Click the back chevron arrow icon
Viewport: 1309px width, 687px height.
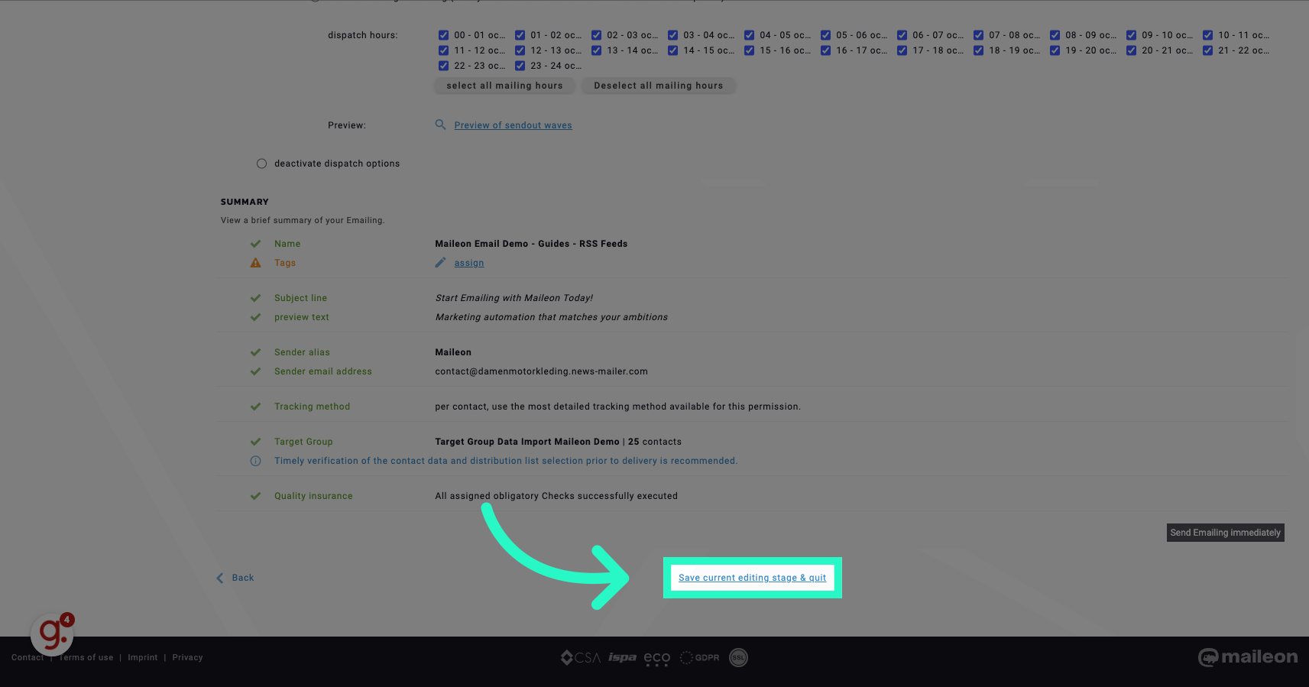[x=220, y=578]
